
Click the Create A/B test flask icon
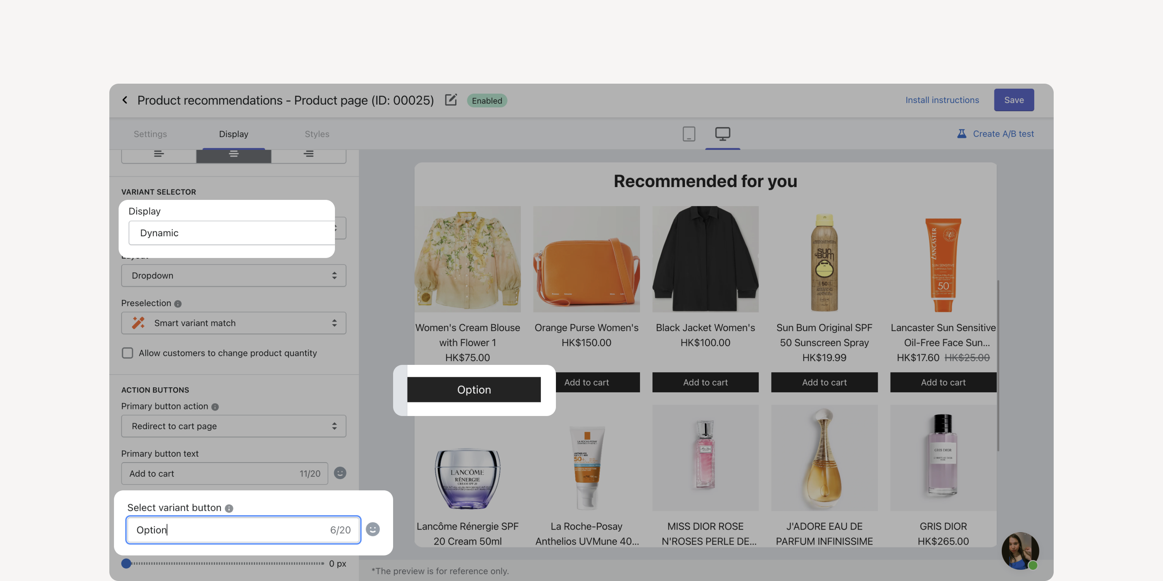point(962,134)
